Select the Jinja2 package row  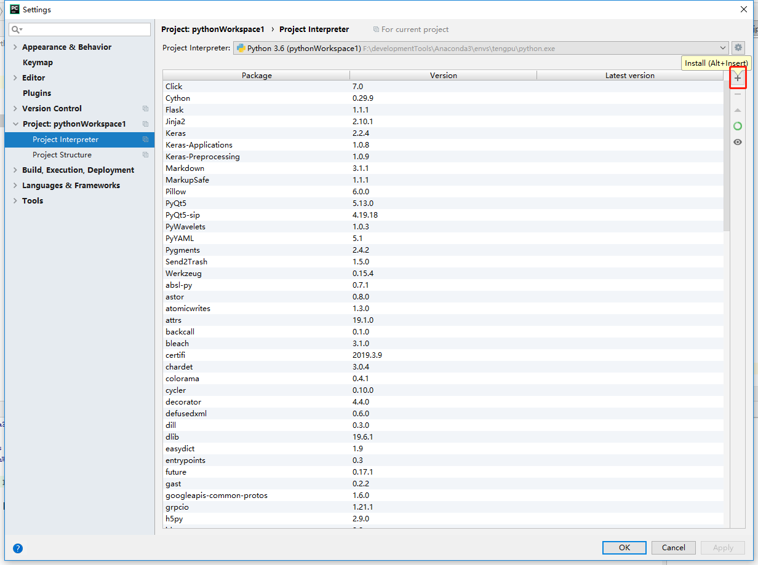pyautogui.click(x=443, y=122)
